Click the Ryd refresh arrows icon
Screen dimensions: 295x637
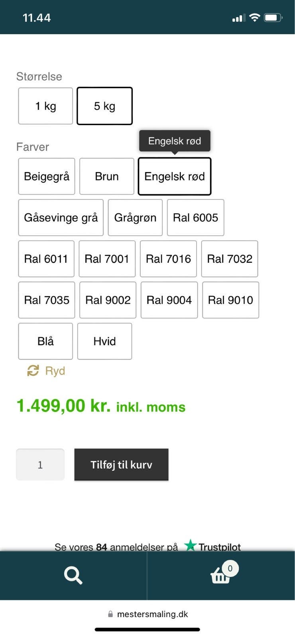click(x=33, y=371)
